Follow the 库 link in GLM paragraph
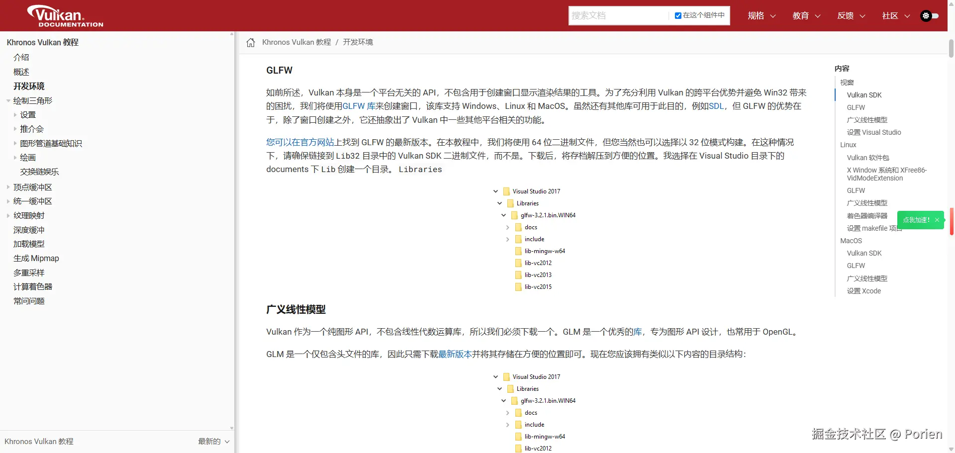Viewport: 955px width, 453px height. tap(638, 332)
